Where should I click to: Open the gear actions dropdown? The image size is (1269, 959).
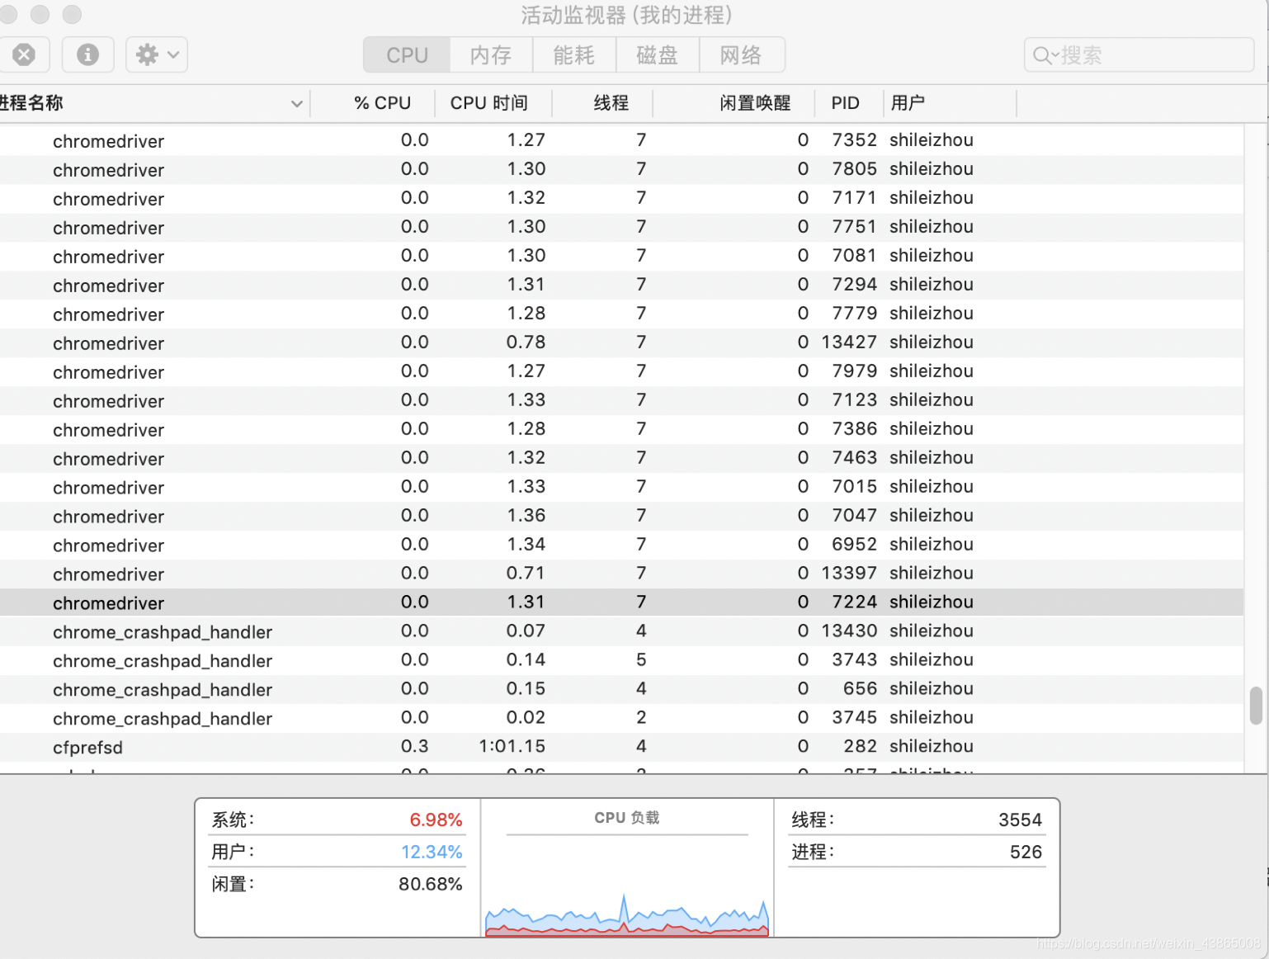coord(157,55)
